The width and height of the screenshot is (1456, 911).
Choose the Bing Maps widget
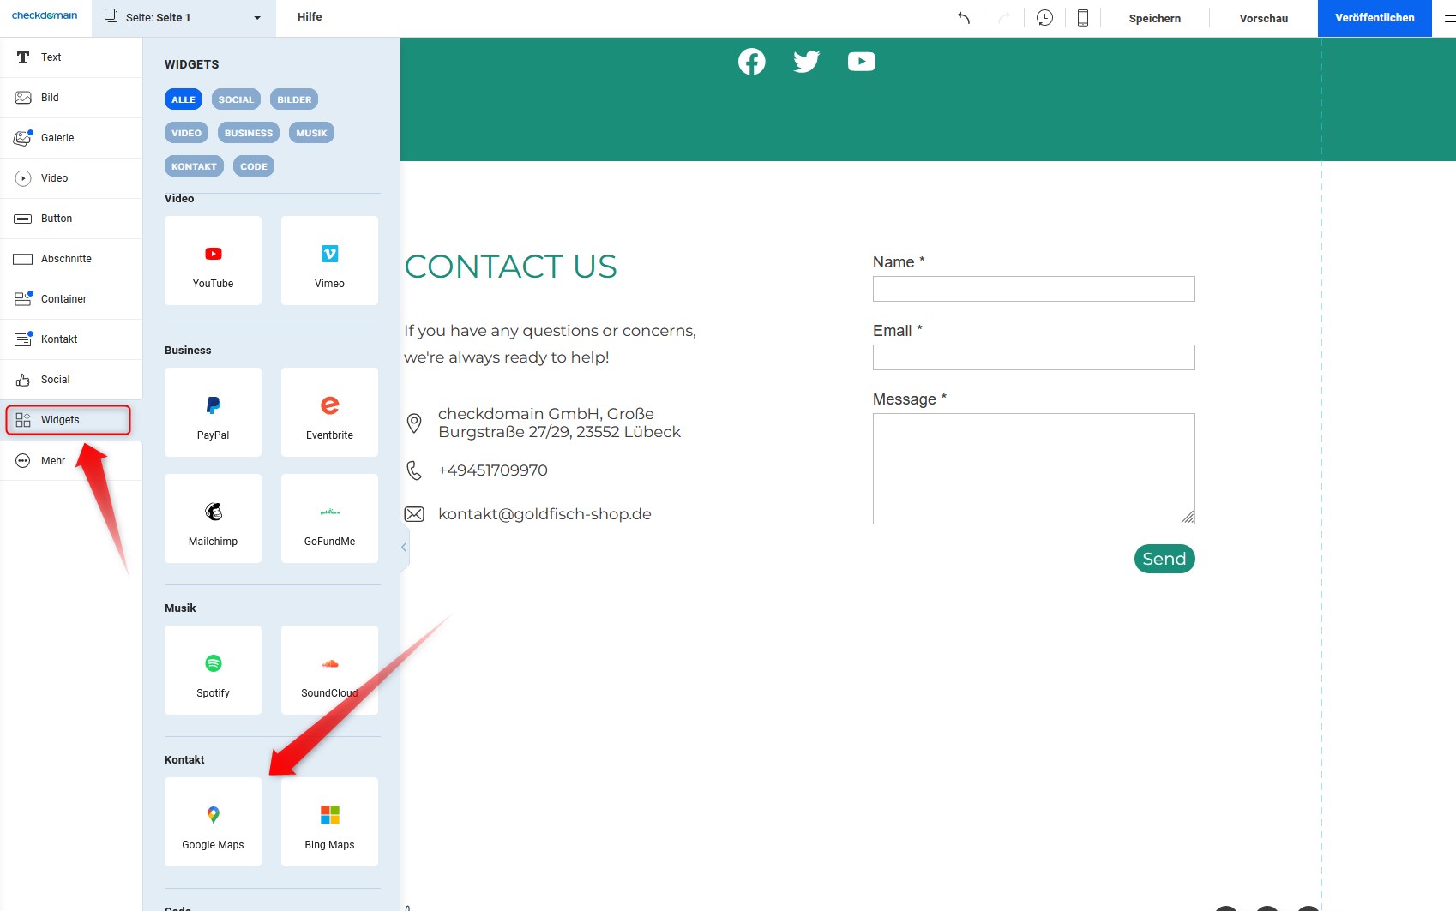[x=329, y=822]
